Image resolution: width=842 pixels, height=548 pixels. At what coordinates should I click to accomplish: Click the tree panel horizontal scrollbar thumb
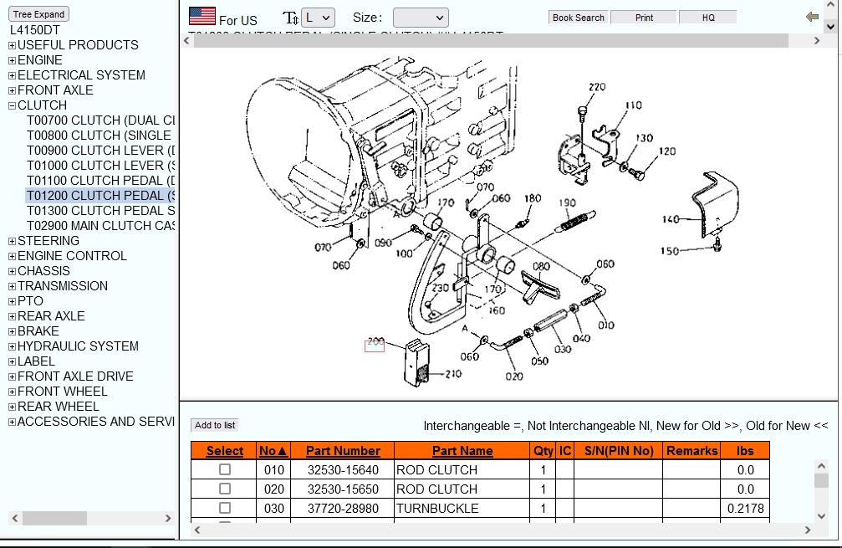point(54,519)
